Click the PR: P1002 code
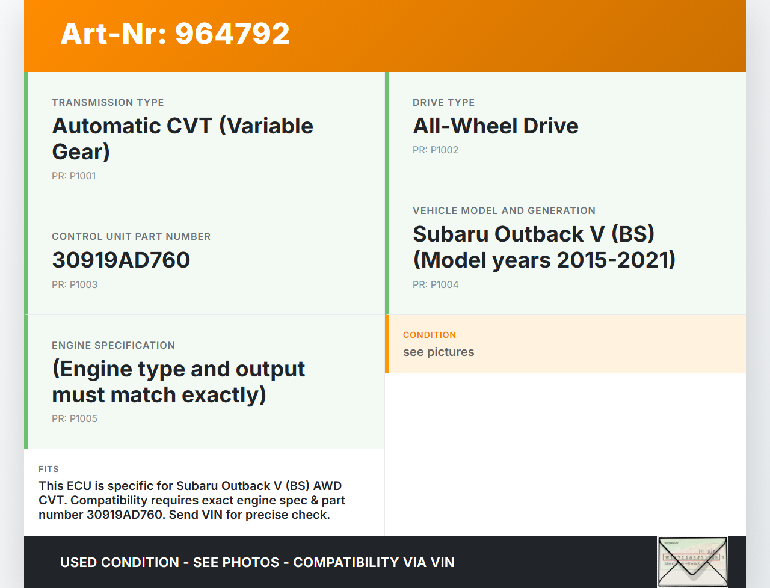The width and height of the screenshot is (770, 588). point(435,150)
